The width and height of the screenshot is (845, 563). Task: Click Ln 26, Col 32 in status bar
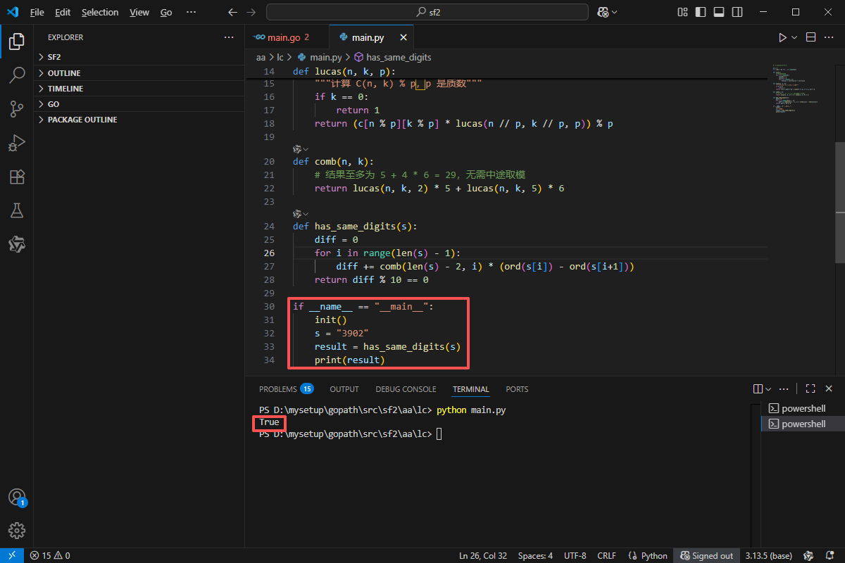[483, 555]
